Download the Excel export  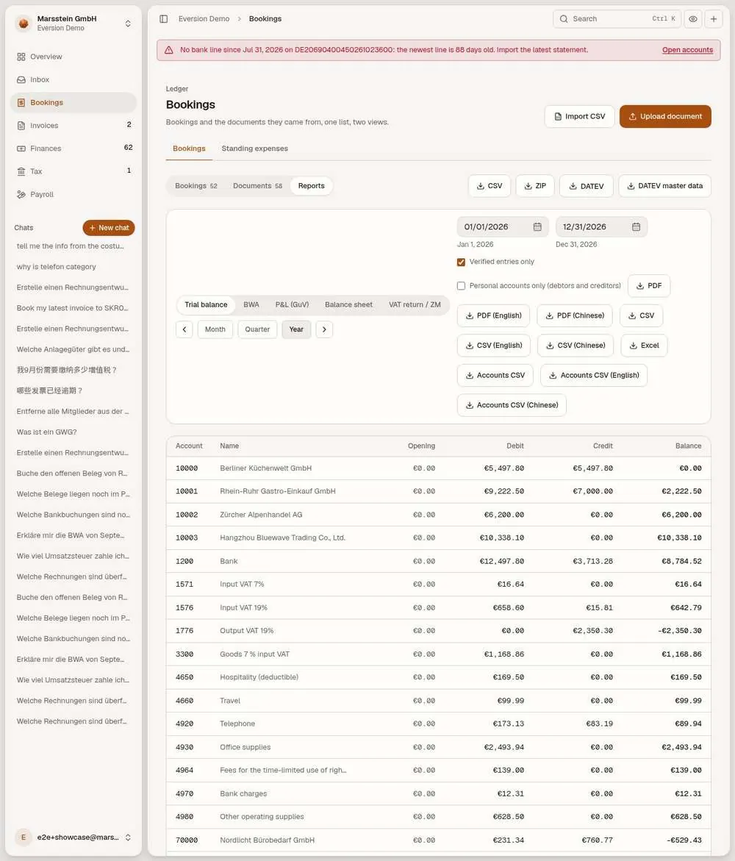[x=644, y=346]
